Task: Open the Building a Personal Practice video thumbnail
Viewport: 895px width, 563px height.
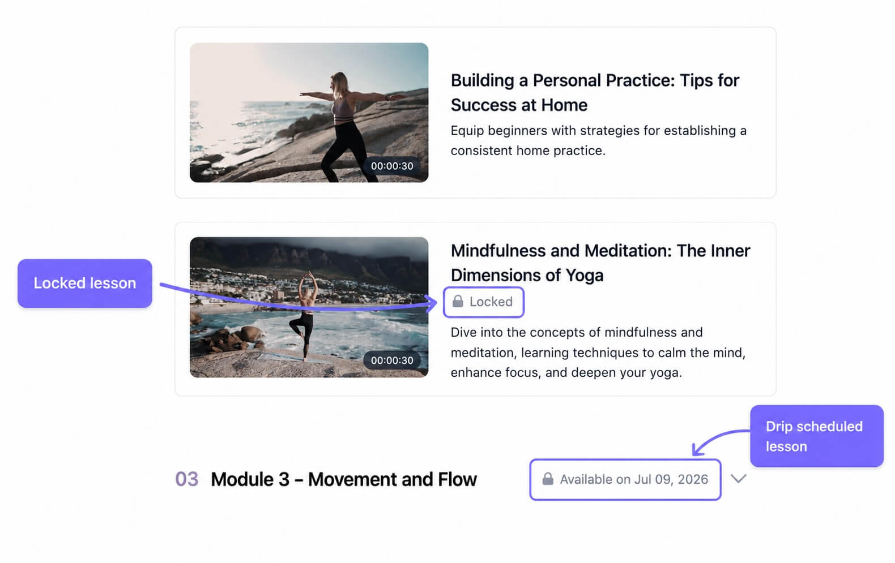Action: pos(309,113)
